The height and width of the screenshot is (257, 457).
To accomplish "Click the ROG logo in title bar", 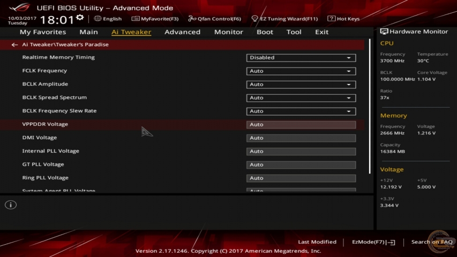I will click(x=20, y=7).
